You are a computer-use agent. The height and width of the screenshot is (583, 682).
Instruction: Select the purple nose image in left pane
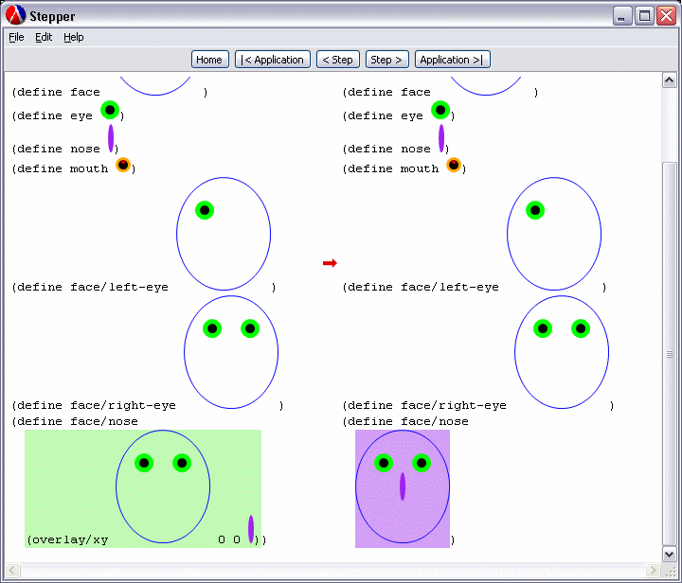(111, 138)
